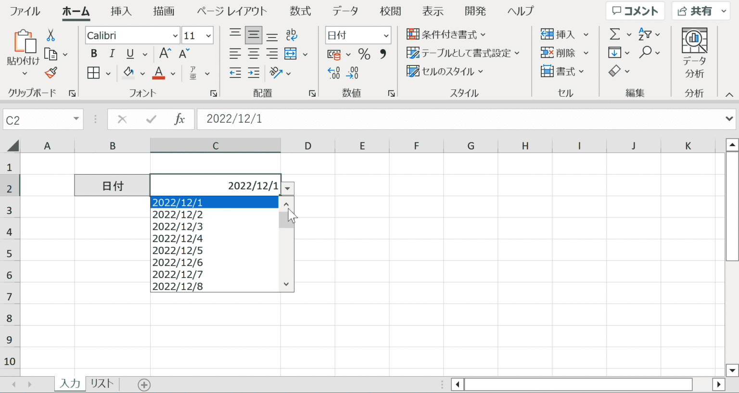Screen dimensions: 739x393
Task: Open the 挿入 ribbon tab
Action: click(121, 11)
